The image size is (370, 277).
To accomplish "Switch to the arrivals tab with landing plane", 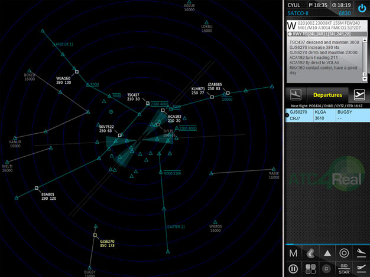I will click(x=296, y=95).
